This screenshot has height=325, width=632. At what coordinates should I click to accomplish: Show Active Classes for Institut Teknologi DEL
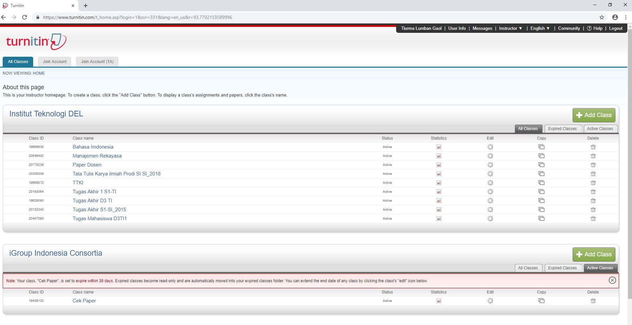pos(600,129)
